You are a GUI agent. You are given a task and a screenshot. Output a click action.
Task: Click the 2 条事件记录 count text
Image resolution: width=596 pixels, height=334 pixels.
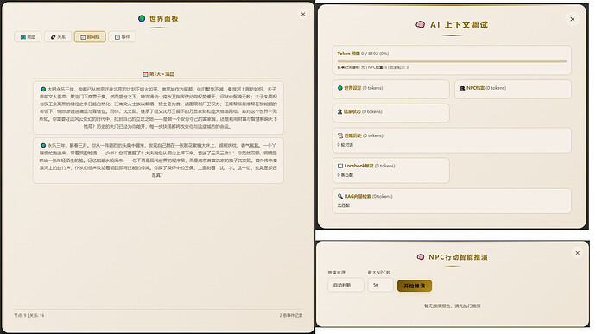(x=291, y=315)
